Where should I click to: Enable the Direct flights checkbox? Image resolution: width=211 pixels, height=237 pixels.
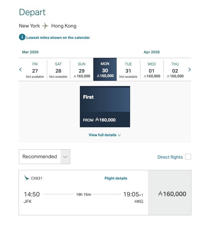tap(188, 157)
